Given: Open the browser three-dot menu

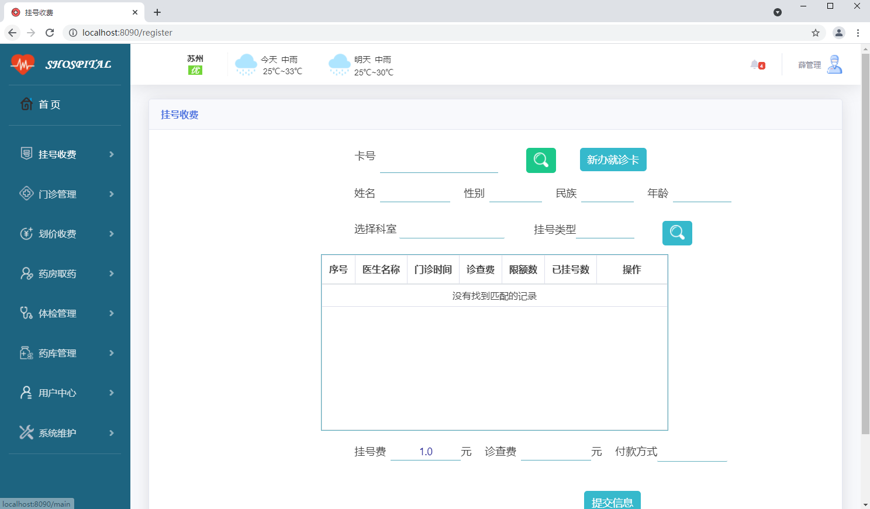Looking at the screenshot, I should pyautogui.click(x=858, y=33).
